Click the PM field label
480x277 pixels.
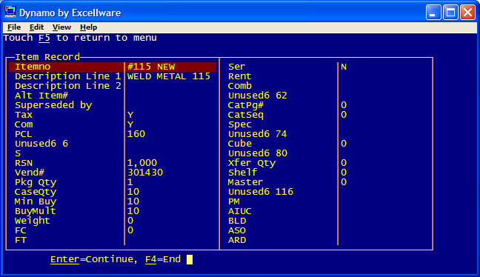[234, 201]
